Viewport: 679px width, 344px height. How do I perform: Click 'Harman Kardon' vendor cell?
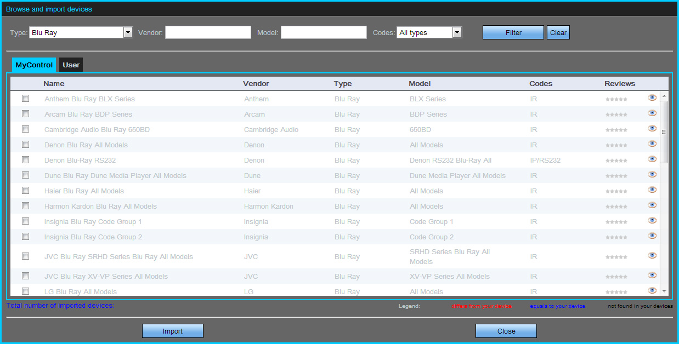269,207
